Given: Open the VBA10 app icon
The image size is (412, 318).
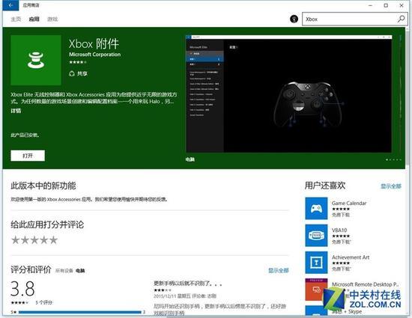Looking at the screenshot, I should click(316, 236).
